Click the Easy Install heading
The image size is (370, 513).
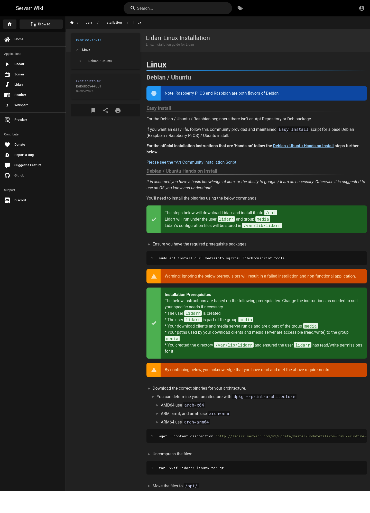point(159,108)
